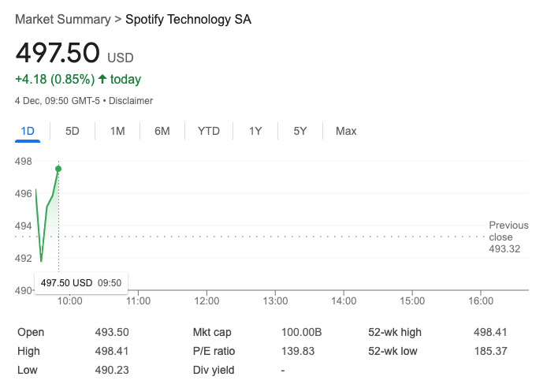Click the Mkt cap value 100.00B
The image size is (547, 388).
[x=301, y=332]
